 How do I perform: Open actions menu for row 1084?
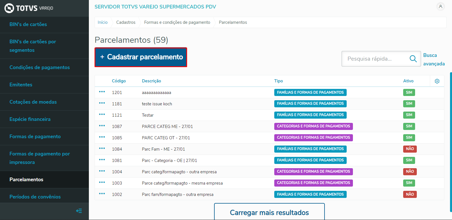[x=102, y=148]
